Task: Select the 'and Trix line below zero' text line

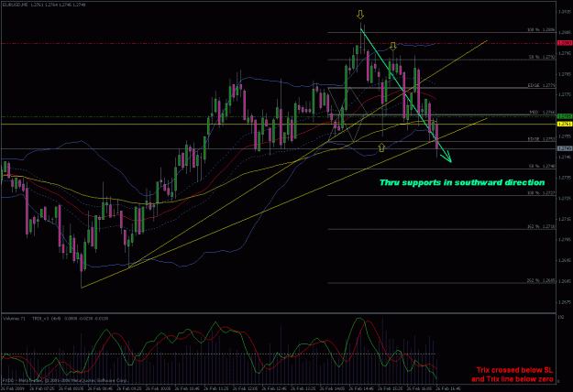Action: pyautogui.click(x=512, y=379)
